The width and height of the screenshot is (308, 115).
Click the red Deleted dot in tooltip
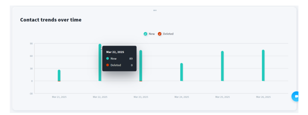click(107, 65)
